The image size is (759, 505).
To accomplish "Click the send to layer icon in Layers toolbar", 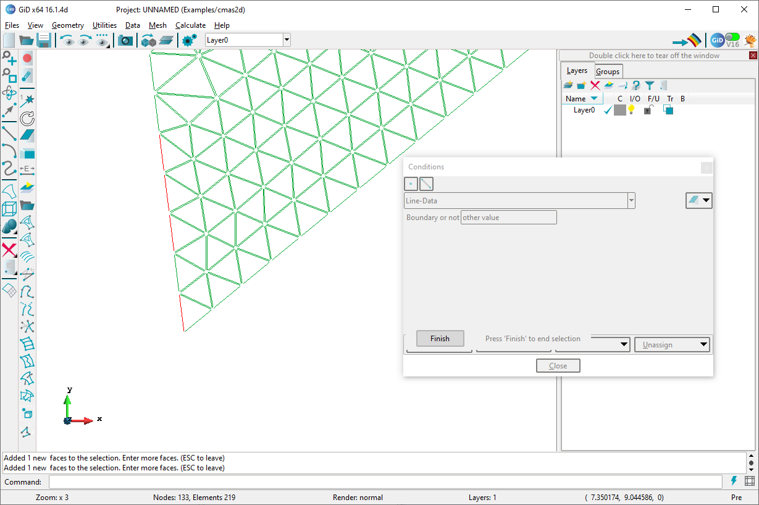I will pos(623,85).
